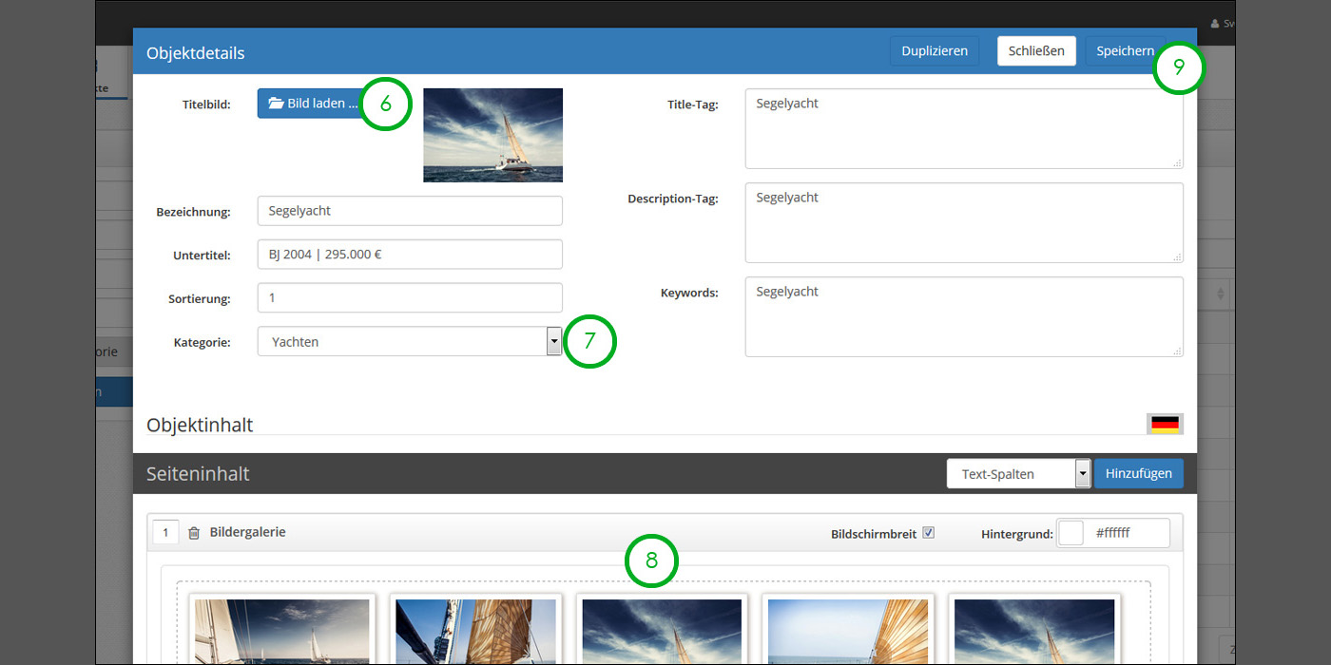The image size is (1331, 665).
Task: Focus the Untertitel input field
Action: [x=410, y=255]
